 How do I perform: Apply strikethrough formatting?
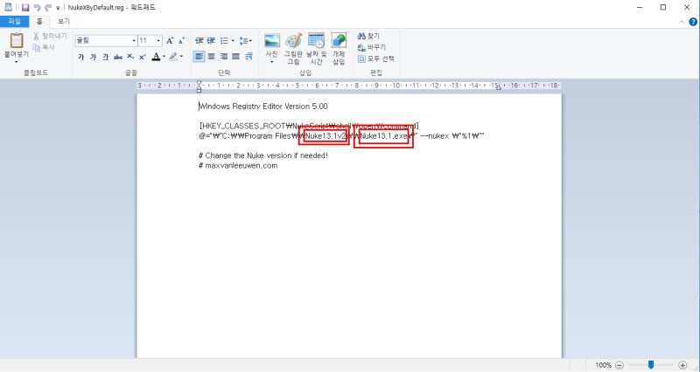pyautogui.click(x=118, y=57)
